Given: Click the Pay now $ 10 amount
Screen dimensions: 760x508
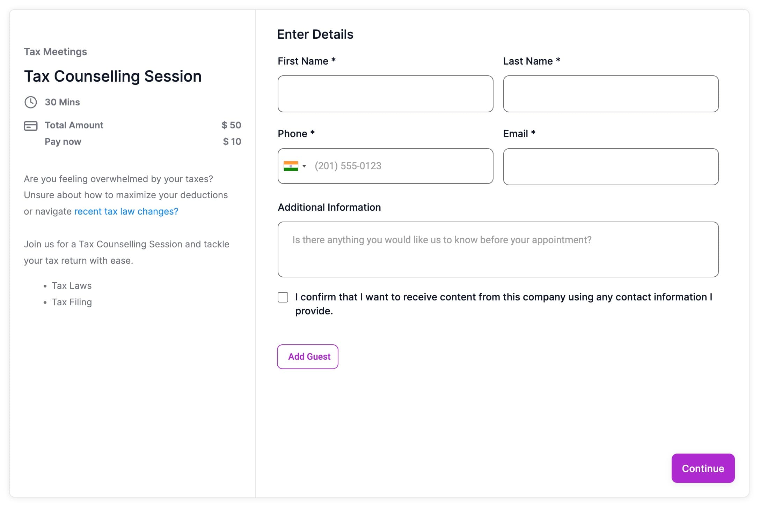Looking at the screenshot, I should click(x=232, y=142).
